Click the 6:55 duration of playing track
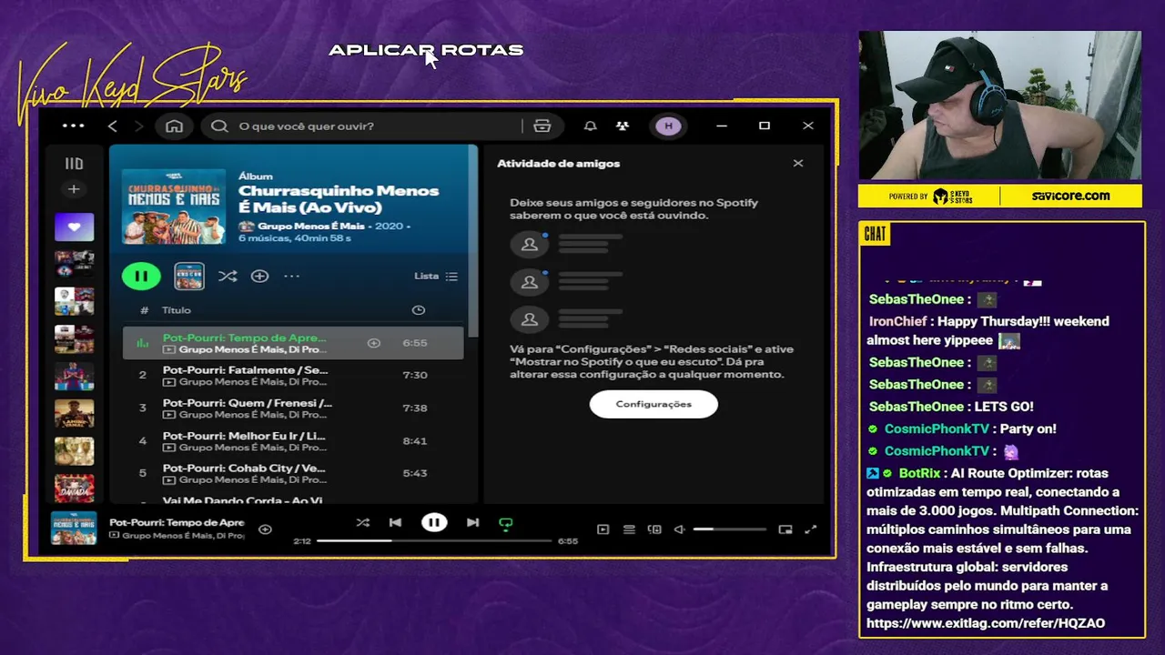This screenshot has width=1165, height=655. (414, 343)
